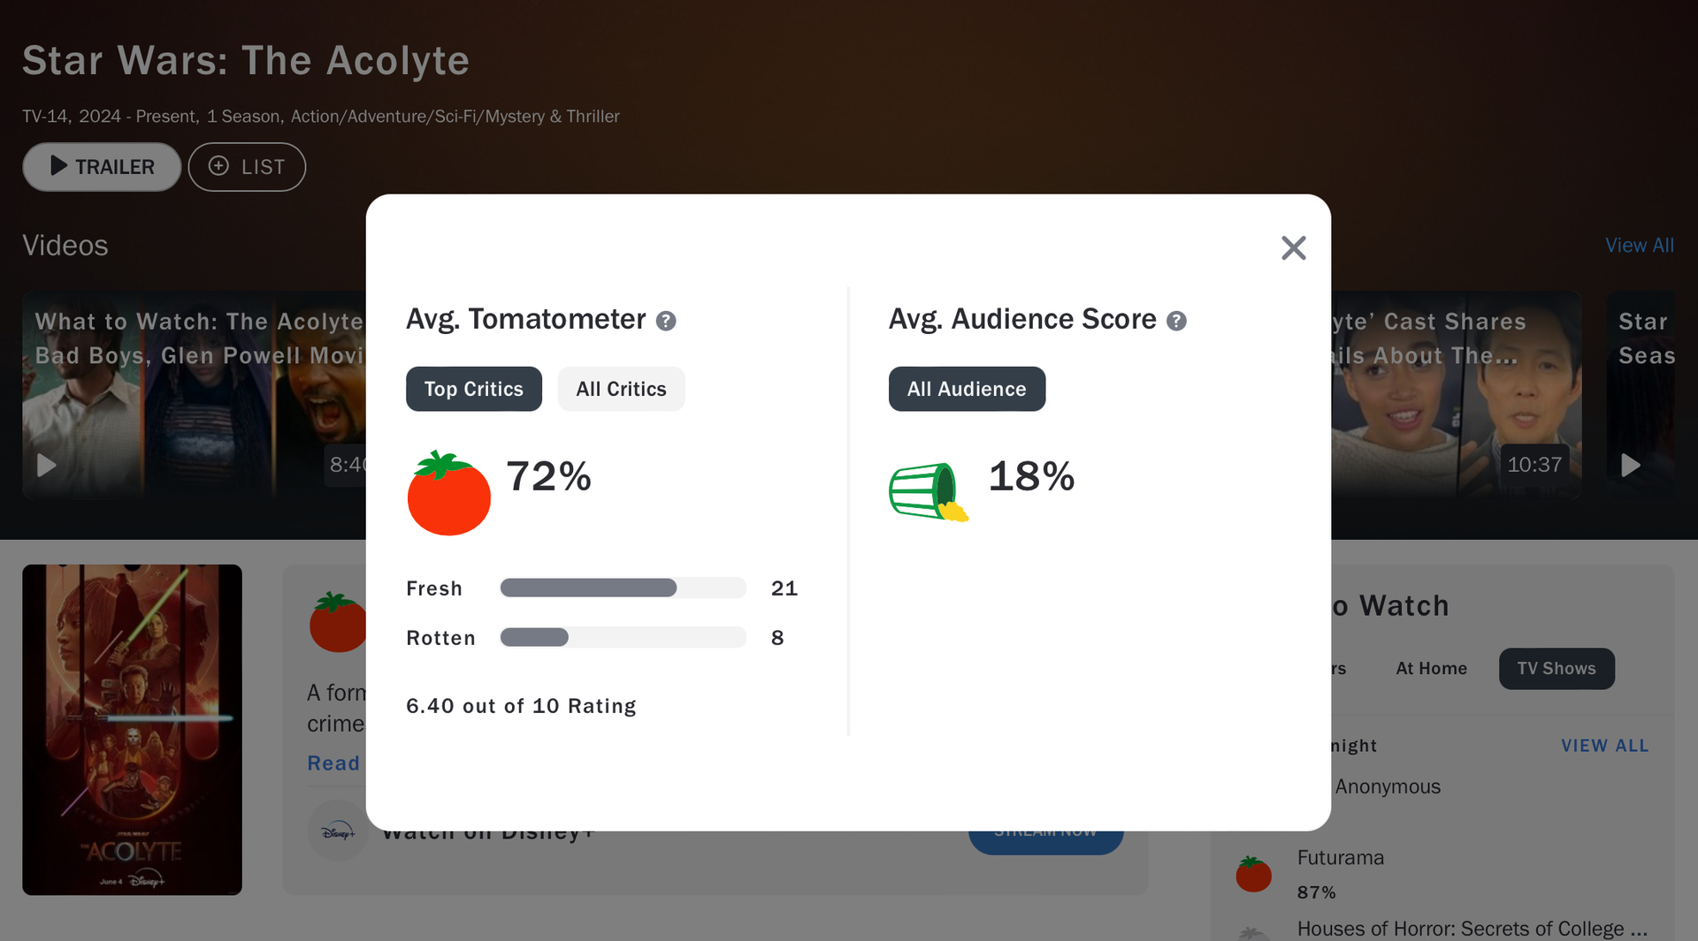Viewport: 1698px width, 941px height.
Task: Open The Acolyte poster image
Action: [132, 730]
